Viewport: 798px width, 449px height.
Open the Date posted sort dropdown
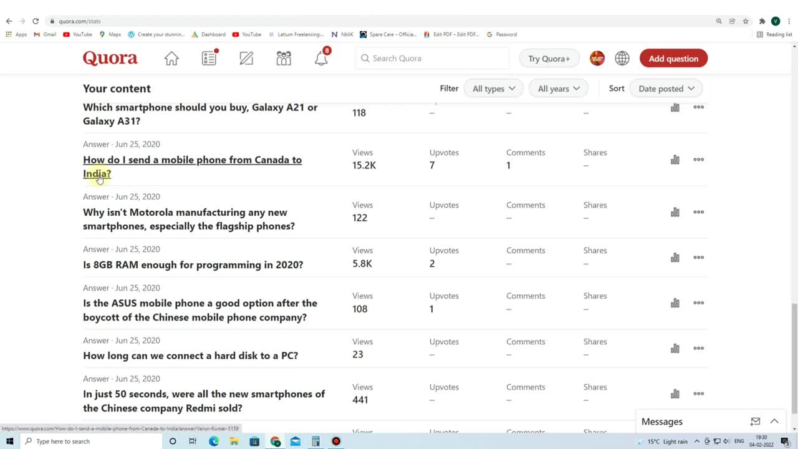point(666,89)
